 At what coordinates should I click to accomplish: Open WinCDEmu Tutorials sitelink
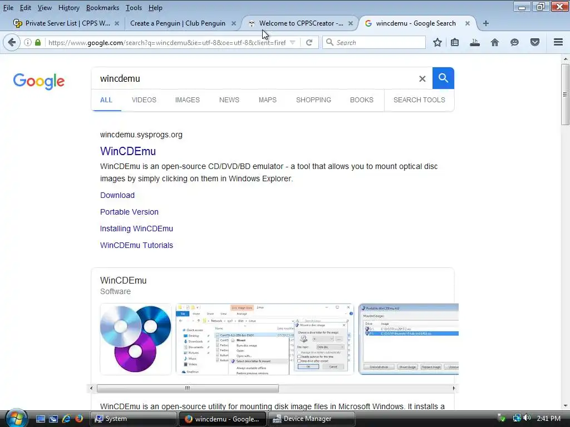point(137,245)
